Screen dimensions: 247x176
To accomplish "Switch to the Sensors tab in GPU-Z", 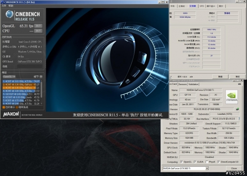I will pyautogui.click(x=183, y=84).
